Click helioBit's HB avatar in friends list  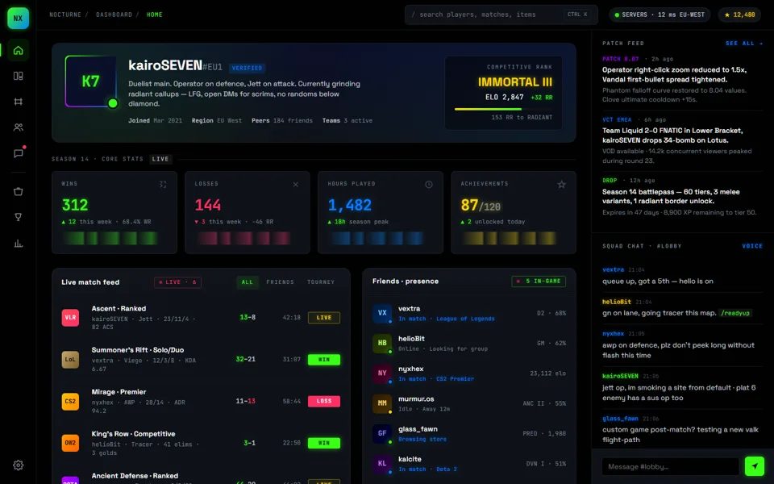pos(382,344)
